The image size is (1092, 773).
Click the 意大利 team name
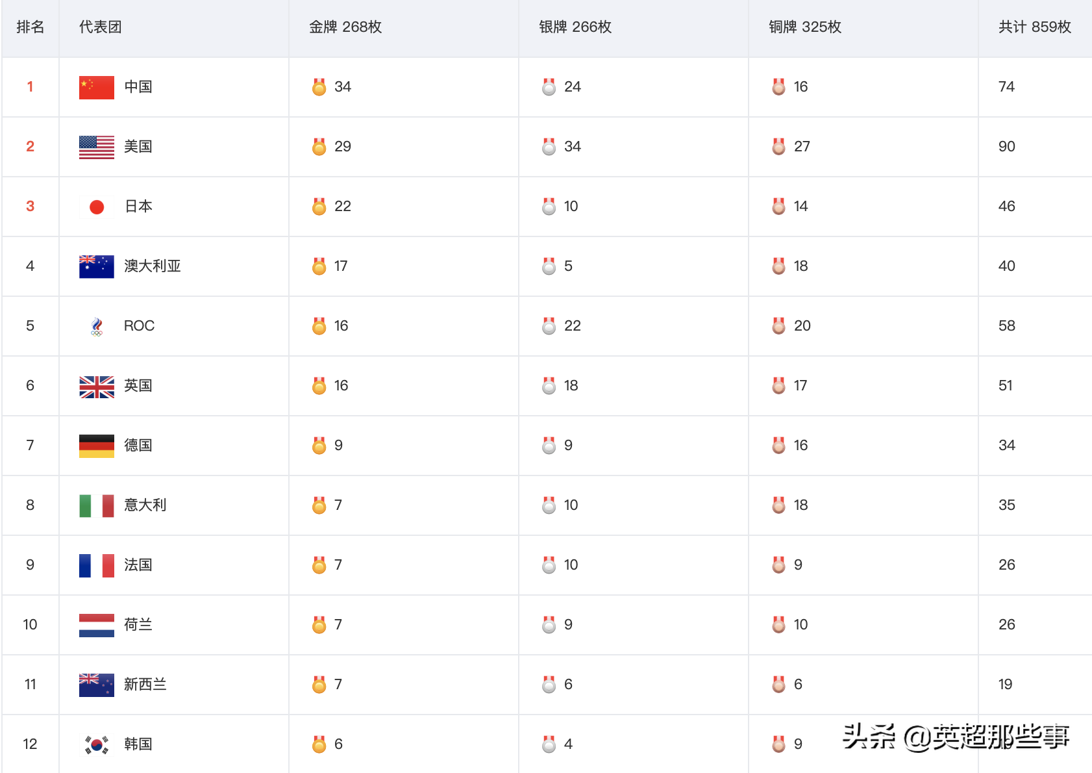(x=145, y=505)
